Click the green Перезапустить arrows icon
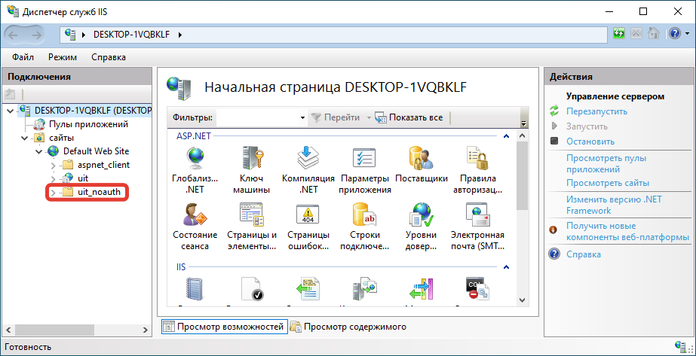Image resolution: width=696 pixels, height=356 pixels. pyautogui.click(x=554, y=111)
